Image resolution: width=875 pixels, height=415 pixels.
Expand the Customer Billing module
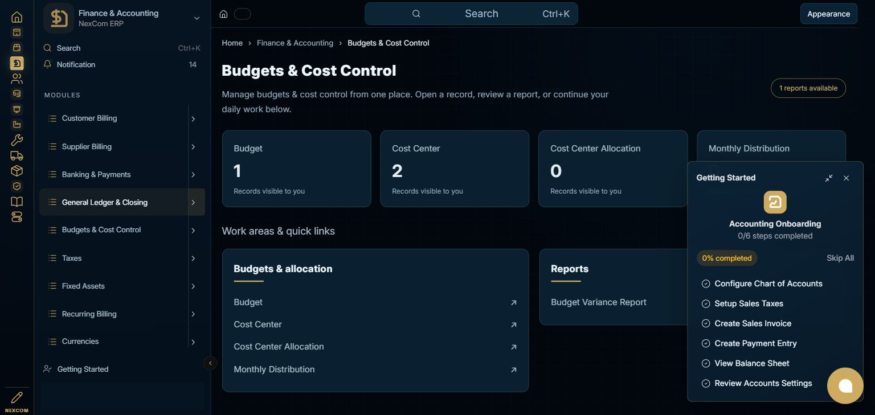click(x=193, y=119)
